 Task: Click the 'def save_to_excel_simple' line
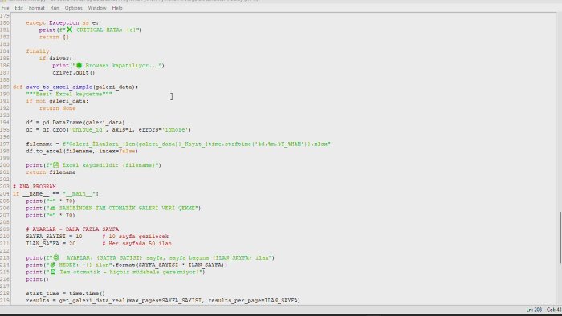click(75, 87)
